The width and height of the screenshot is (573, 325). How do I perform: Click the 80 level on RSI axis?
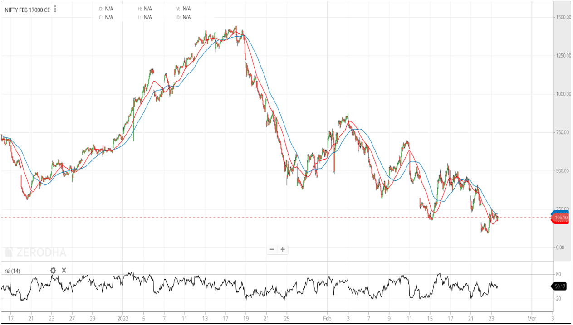click(x=558, y=274)
